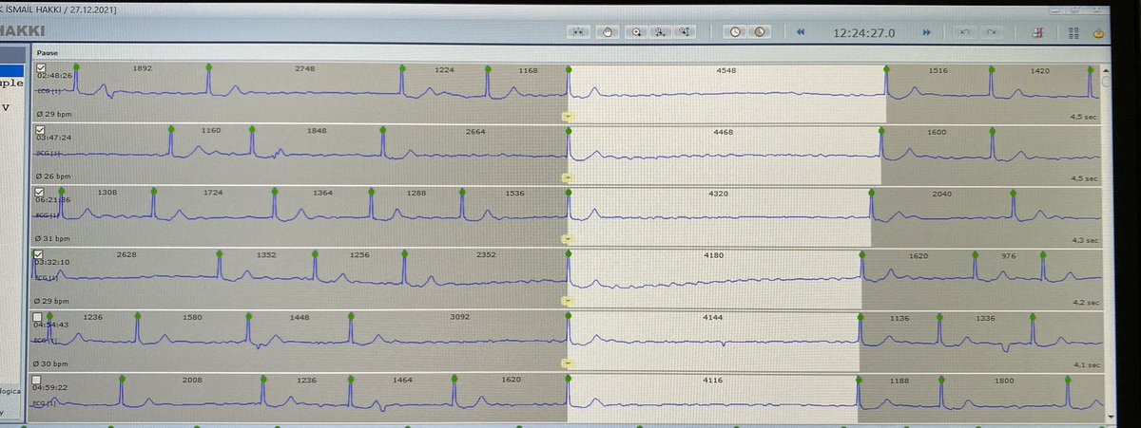Click the Ø 26 bpm heart rate label
The image size is (1141, 428).
pos(52,176)
